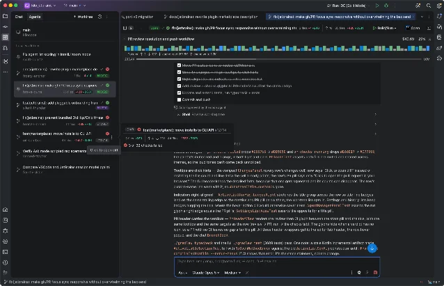Toggle the 'Update and extend tests' checkbox
Image resolution: width=444 pixels, height=286 pixels.
179,93
